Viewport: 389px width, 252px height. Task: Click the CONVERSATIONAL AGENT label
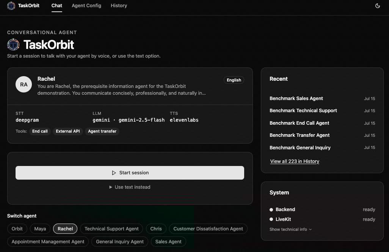pyautogui.click(x=42, y=33)
